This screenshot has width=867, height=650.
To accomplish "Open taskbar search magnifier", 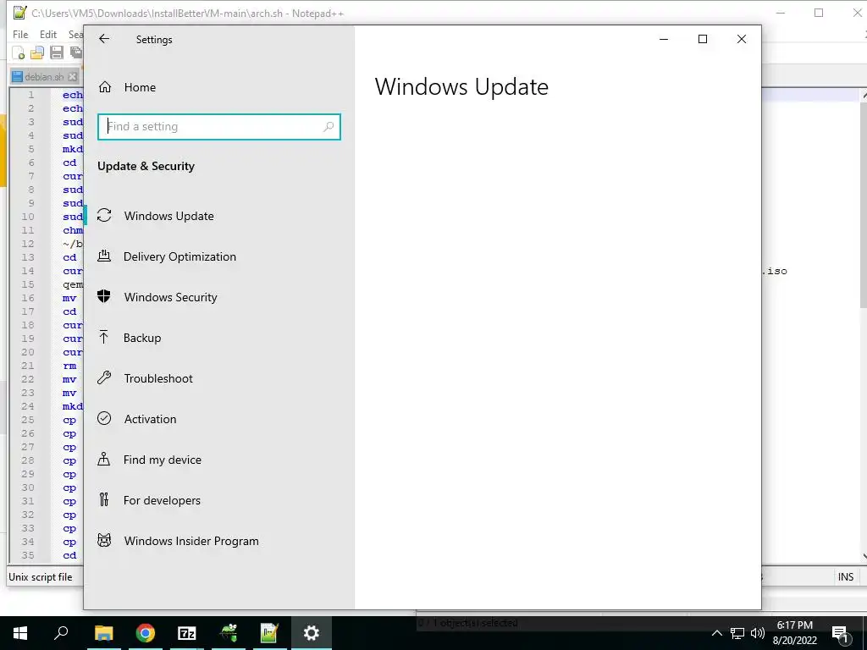I will click(x=61, y=633).
